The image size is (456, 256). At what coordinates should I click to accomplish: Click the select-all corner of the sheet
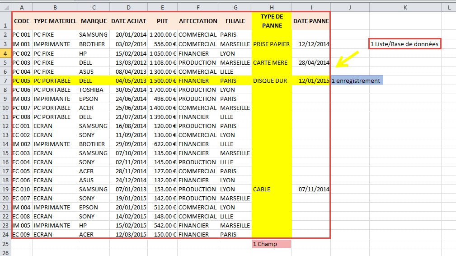(x=5, y=8)
